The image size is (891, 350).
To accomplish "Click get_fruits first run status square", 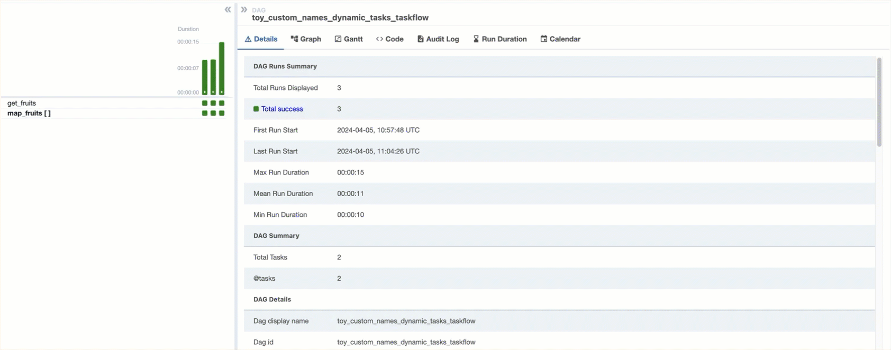I will [205, 103].
